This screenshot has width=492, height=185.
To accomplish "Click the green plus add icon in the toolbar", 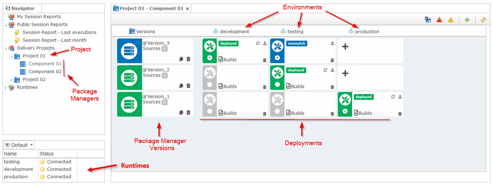I will click(467, 20).
